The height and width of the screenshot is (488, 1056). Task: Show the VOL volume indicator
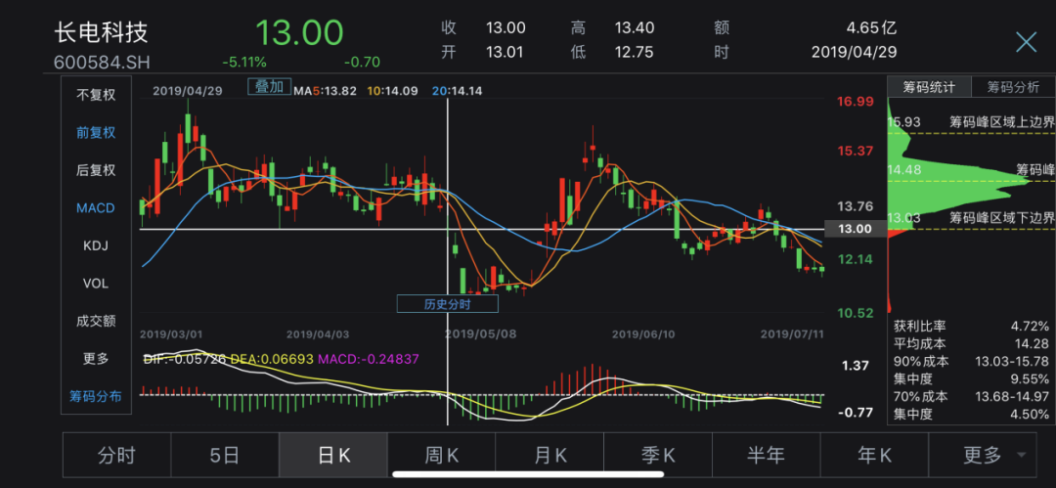tap(96, 284)
